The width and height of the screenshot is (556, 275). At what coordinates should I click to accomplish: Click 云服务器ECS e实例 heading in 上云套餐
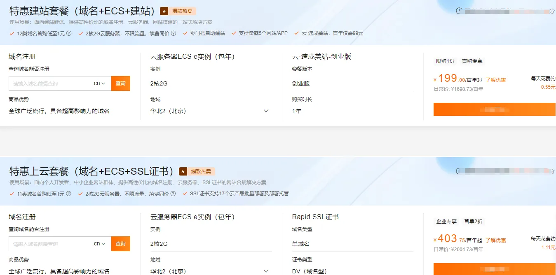(192, 217)
